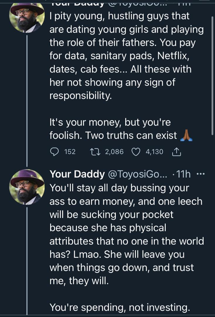Click the 152 reply count
The height and width of the screenshot is (317, 215).
(x=70, y=151)
